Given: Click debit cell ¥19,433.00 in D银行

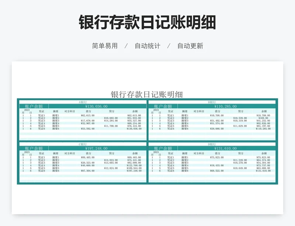Looking at the screenshot, I should (217, 166).
